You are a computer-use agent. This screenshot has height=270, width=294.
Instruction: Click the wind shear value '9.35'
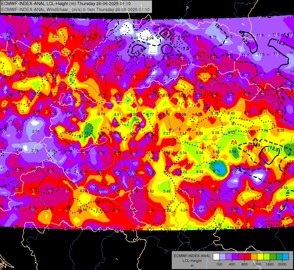click(250, 189)
